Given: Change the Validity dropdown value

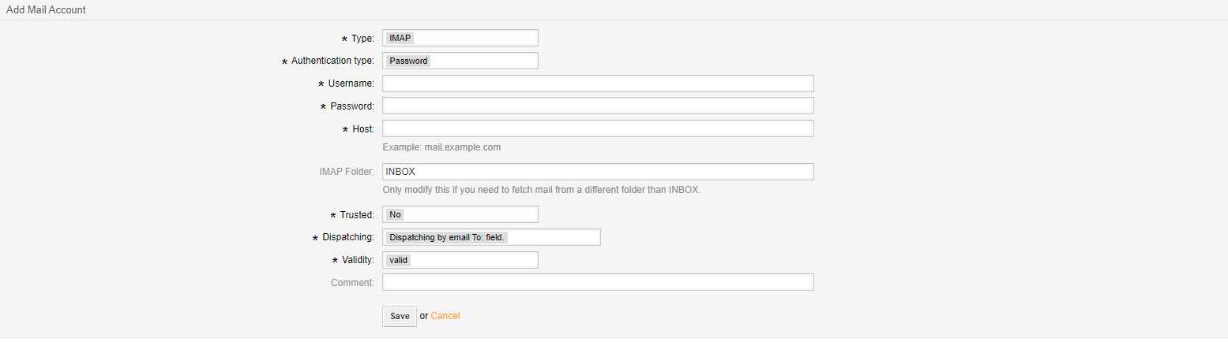Looking at the screenshot, I should 460,260.
